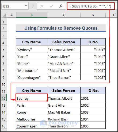
Task: Click cell with "Grant Allen" in quotes
Action: click(x=64, y=56)
